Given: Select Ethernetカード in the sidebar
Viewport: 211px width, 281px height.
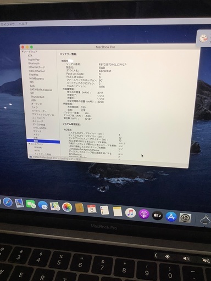Looking at the screenshot, I should click(x=37, y=67).
